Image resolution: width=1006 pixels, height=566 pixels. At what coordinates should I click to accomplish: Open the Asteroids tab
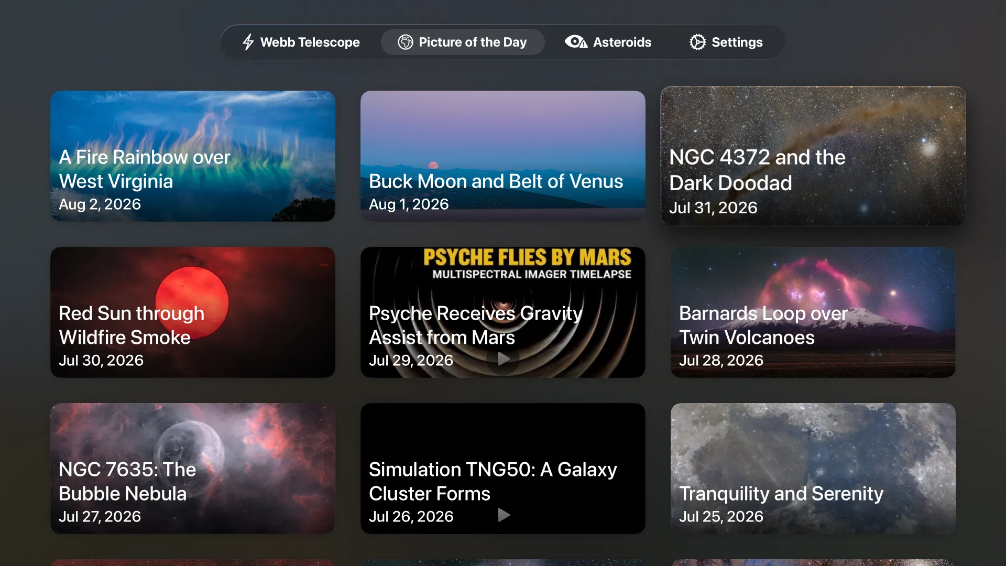[x=608, y=42]
